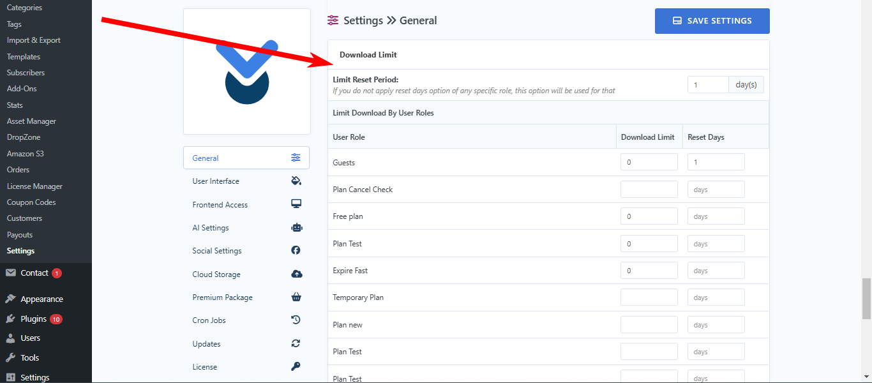The height and width of the screenshot is (383, 872).
Task: Open the License settings tab
Action: click(x=246, y=367)
